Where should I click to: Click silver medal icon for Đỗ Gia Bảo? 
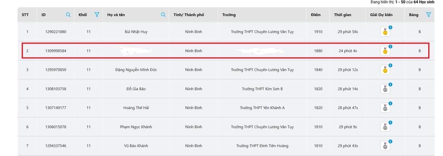click(385, 89)
